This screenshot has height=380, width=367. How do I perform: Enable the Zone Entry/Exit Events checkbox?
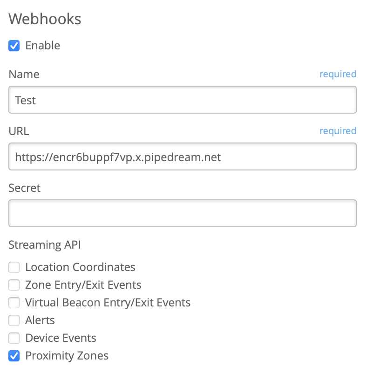[x=14, y=285]
